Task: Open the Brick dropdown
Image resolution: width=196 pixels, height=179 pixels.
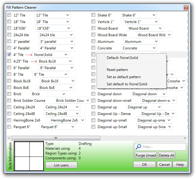Action: pos(48,94)
